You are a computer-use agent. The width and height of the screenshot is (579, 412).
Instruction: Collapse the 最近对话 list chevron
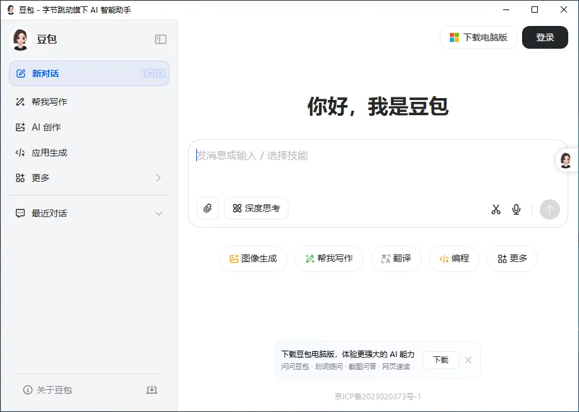(x=159, y=213)
